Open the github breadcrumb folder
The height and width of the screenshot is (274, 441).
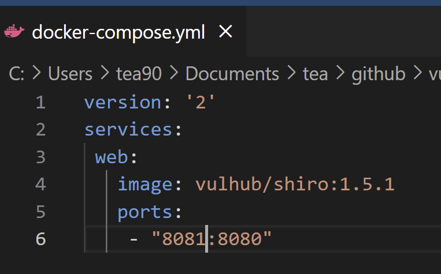click(x=378, y=74)
